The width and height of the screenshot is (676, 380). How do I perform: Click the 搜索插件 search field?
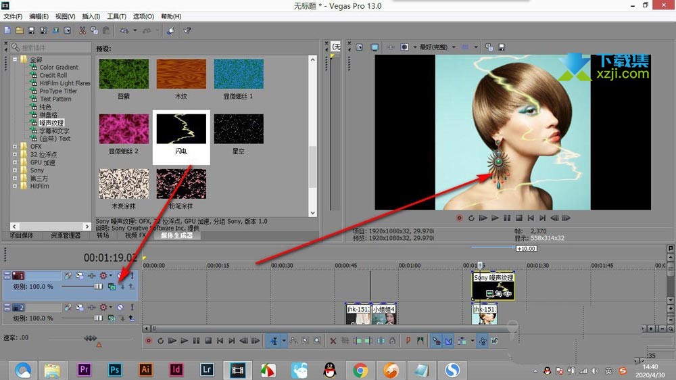[x=51, y=47]
